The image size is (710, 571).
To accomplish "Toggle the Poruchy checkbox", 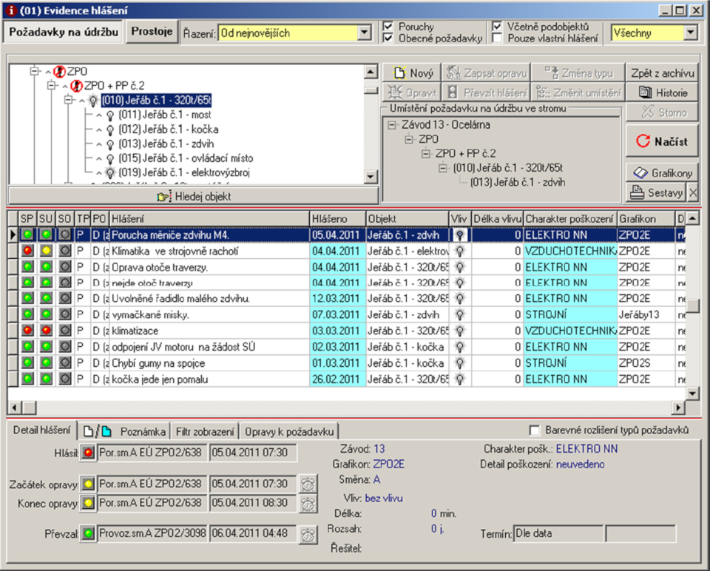I will pyautogui.click(x=388, y=27).
